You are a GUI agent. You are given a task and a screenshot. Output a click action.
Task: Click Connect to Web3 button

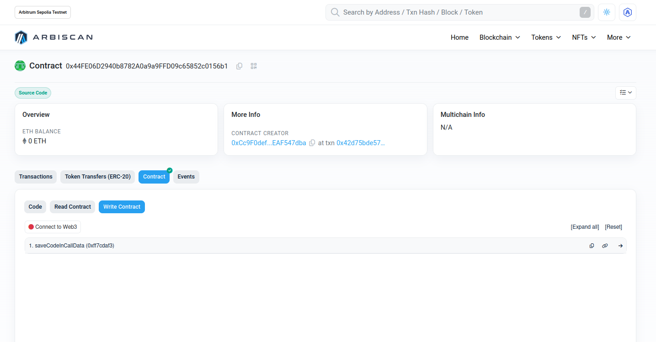(x=53, y=227)
